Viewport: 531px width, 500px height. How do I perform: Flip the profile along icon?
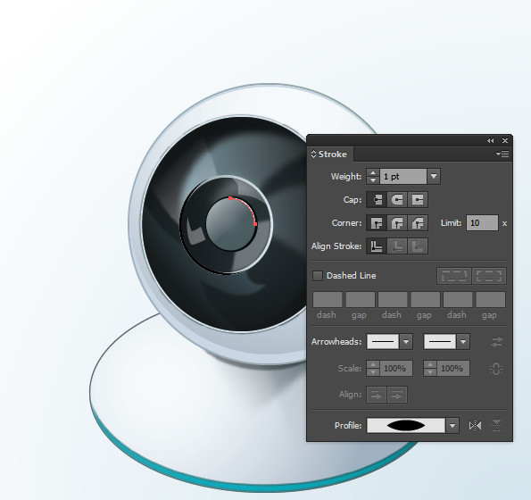click(475, 426)
